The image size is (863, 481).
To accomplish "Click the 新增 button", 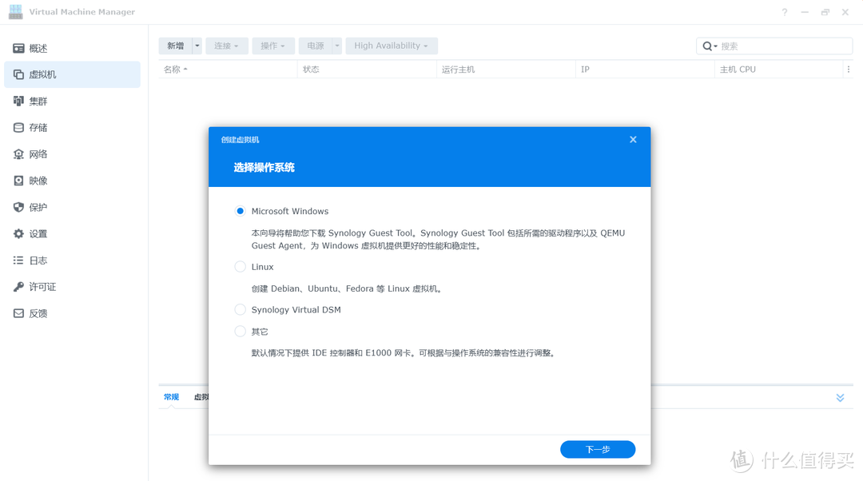I will pos(175,46).
